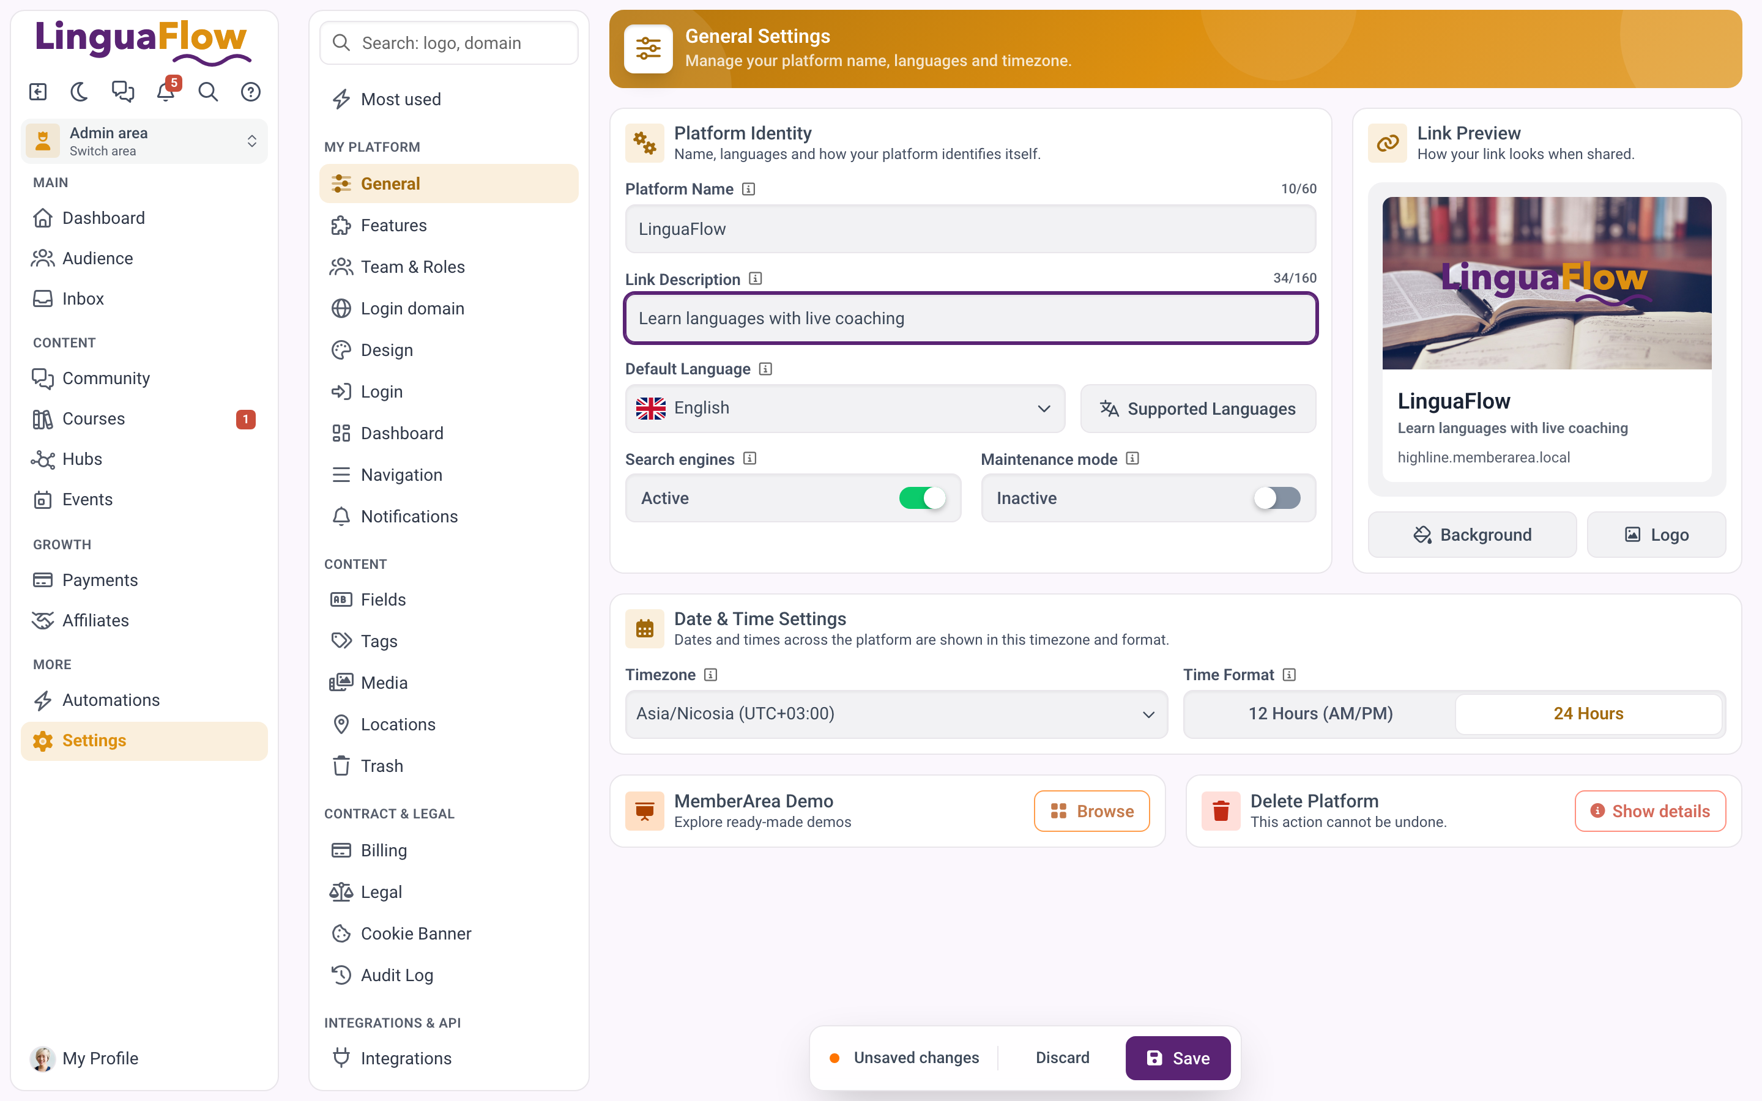Screen dimensions: 1762x1101
Task: Open Audit Log page
Action: (x=448, y=975)
